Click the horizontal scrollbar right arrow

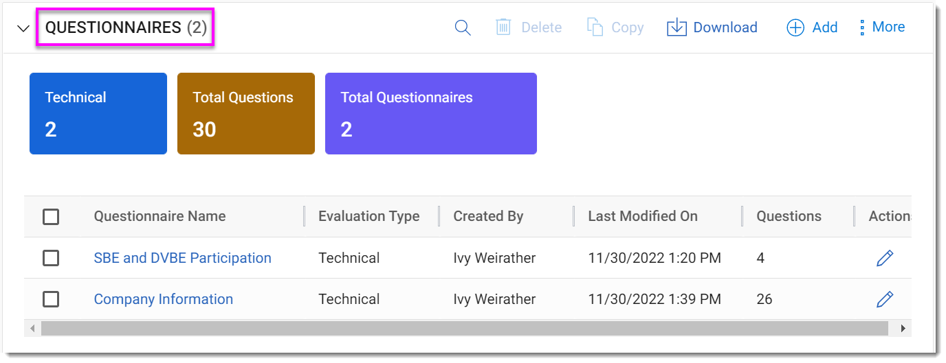[x=903, y=329]
